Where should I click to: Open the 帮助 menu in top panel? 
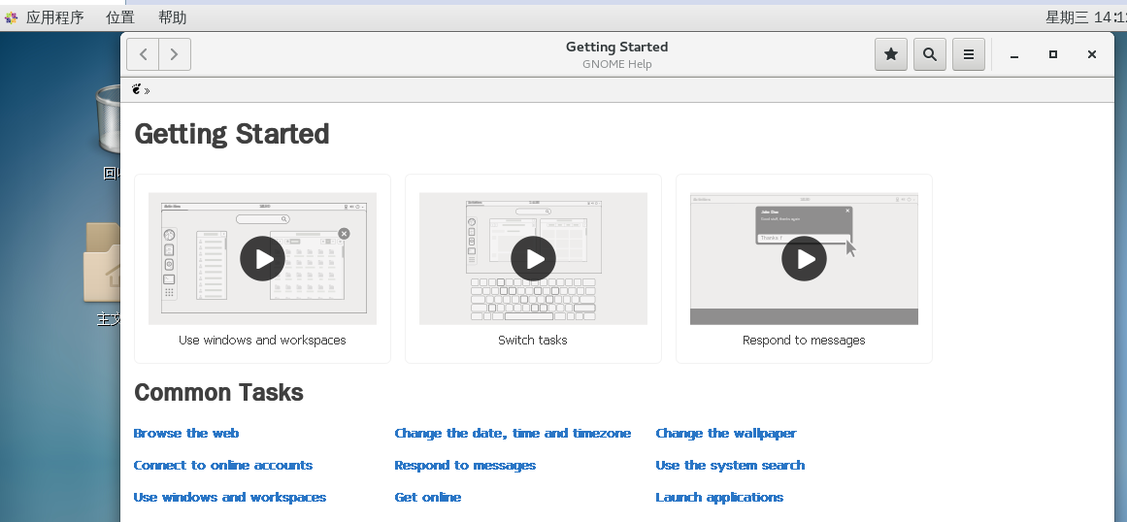(x=172, y=17)
